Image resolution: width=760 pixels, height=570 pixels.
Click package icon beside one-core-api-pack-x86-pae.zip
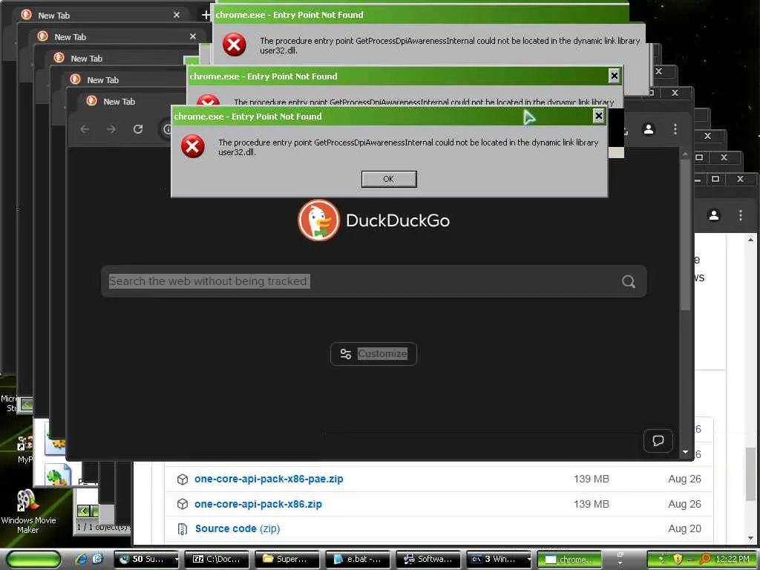click(x=183, y=479)
